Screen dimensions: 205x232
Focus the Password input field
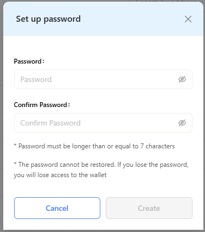click(103, 79)
